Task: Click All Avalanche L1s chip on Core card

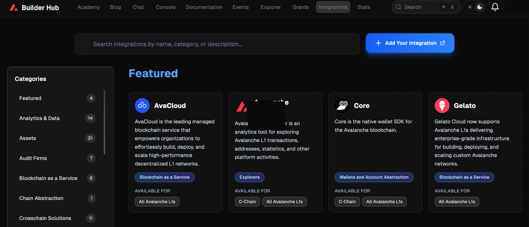Action: tap(385, 202)
